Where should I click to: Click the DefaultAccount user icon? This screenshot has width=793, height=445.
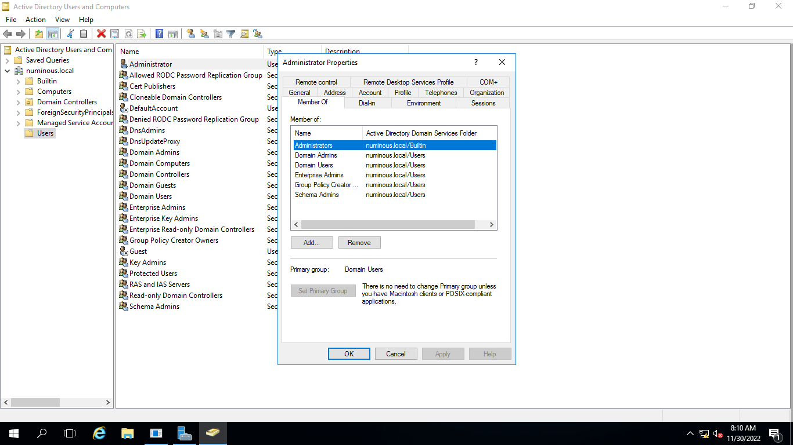124,108
